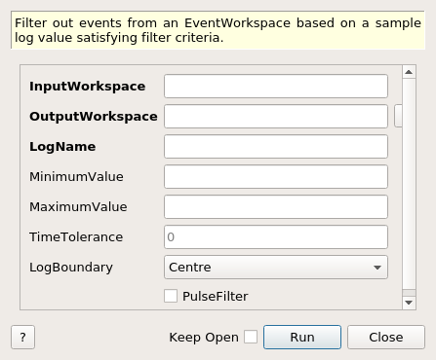Click the algorithm description text box
This screenshot has width=436, height=360.
(218, 30)
